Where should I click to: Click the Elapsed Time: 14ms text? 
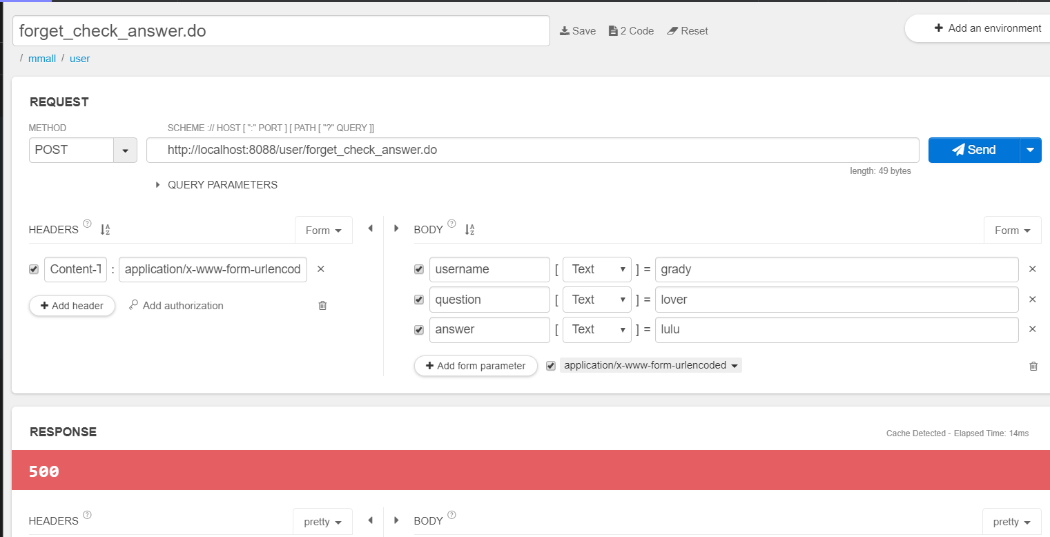coord(991,433)
